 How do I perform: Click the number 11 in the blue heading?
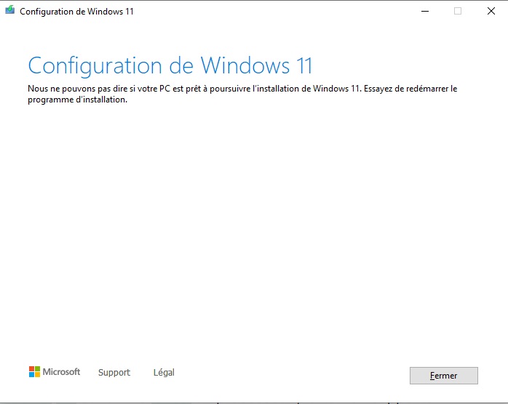point(304,65)
